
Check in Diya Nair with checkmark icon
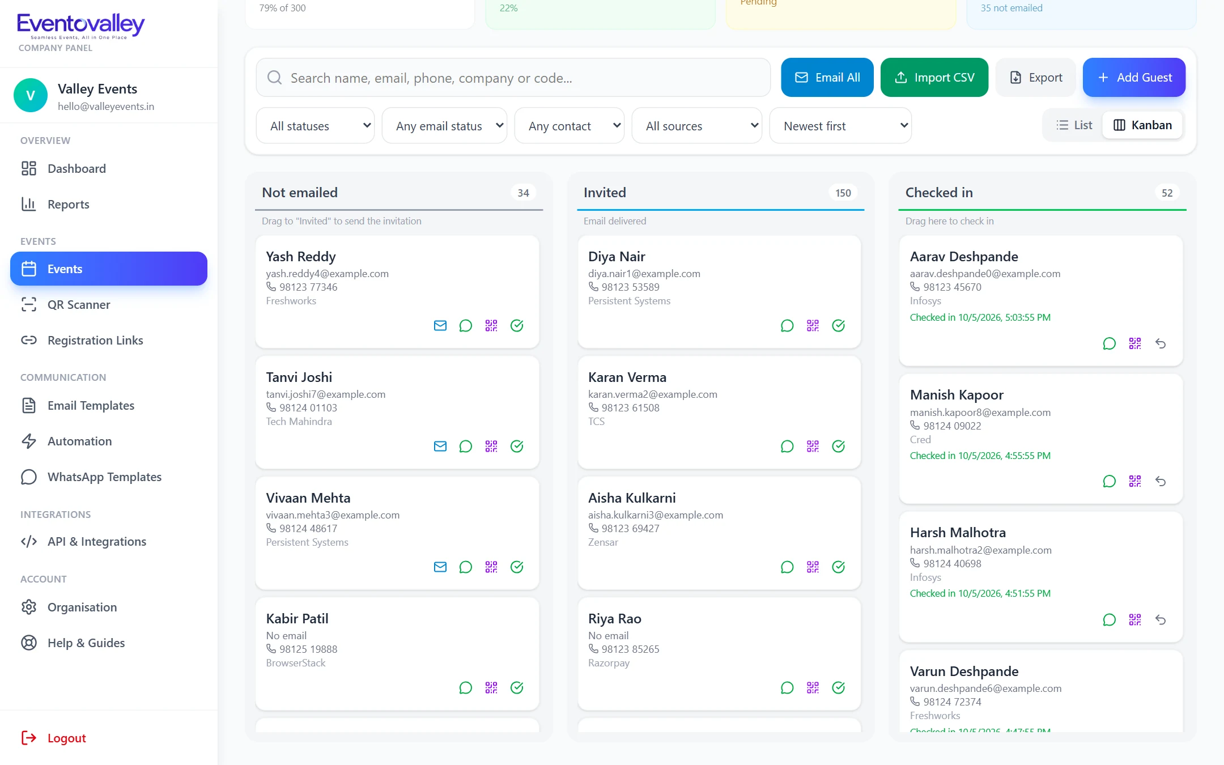[x=838, y=325]
